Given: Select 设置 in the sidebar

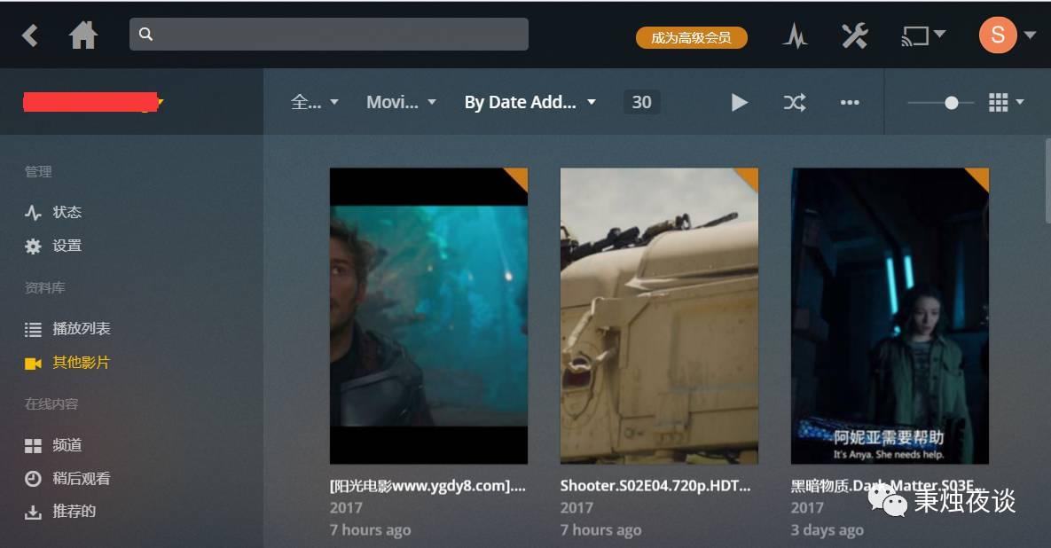Looking at the screenshot, I should 67,246.
